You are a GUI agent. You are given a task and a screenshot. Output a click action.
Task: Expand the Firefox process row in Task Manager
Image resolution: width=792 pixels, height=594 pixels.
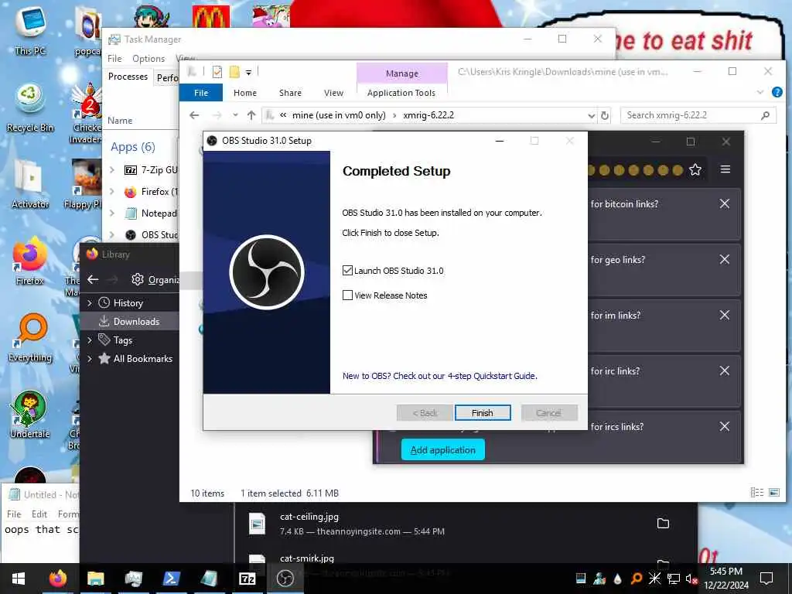coord(112,192)
